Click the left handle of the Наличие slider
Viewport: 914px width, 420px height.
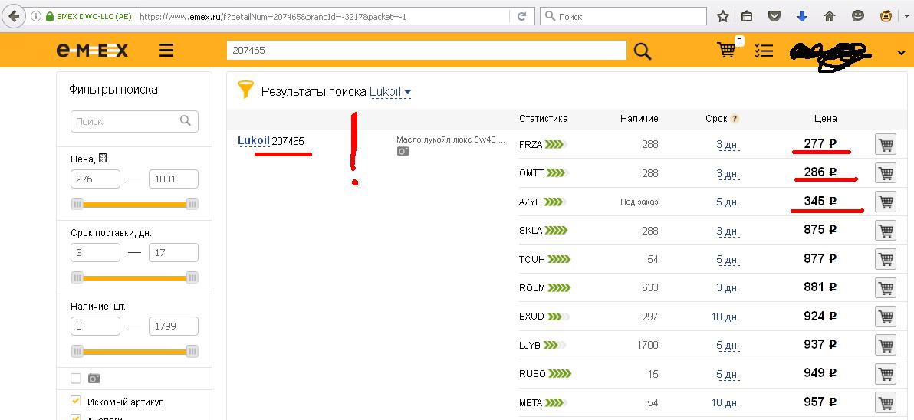click(77, 352)
